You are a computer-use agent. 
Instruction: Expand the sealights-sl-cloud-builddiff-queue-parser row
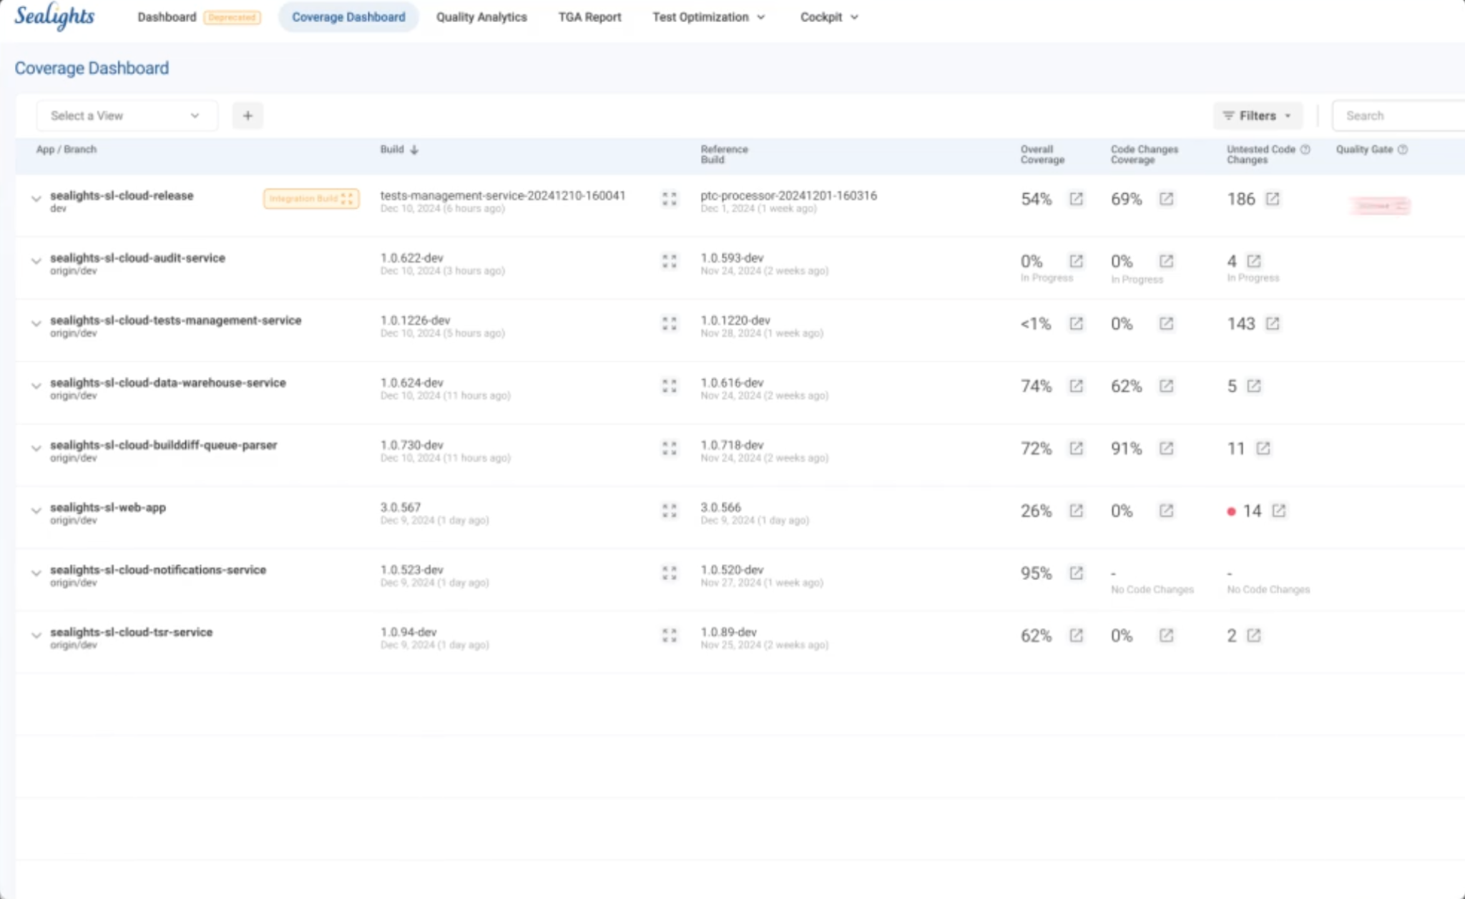[x=36, y=448]
